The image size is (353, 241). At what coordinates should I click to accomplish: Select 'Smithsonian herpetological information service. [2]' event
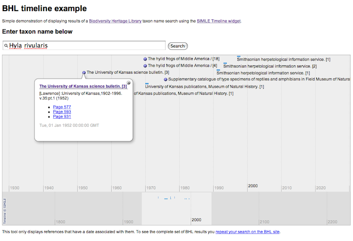pos(270,66)
